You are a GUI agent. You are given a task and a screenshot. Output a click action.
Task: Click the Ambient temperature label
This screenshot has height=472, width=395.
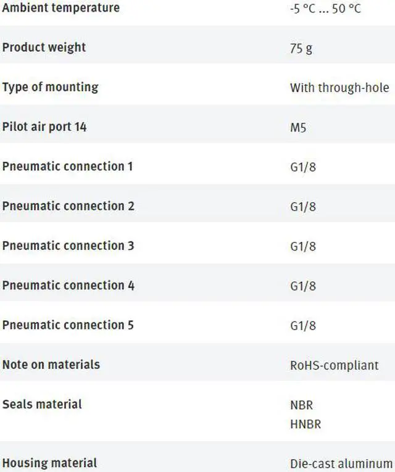[61, 8]
